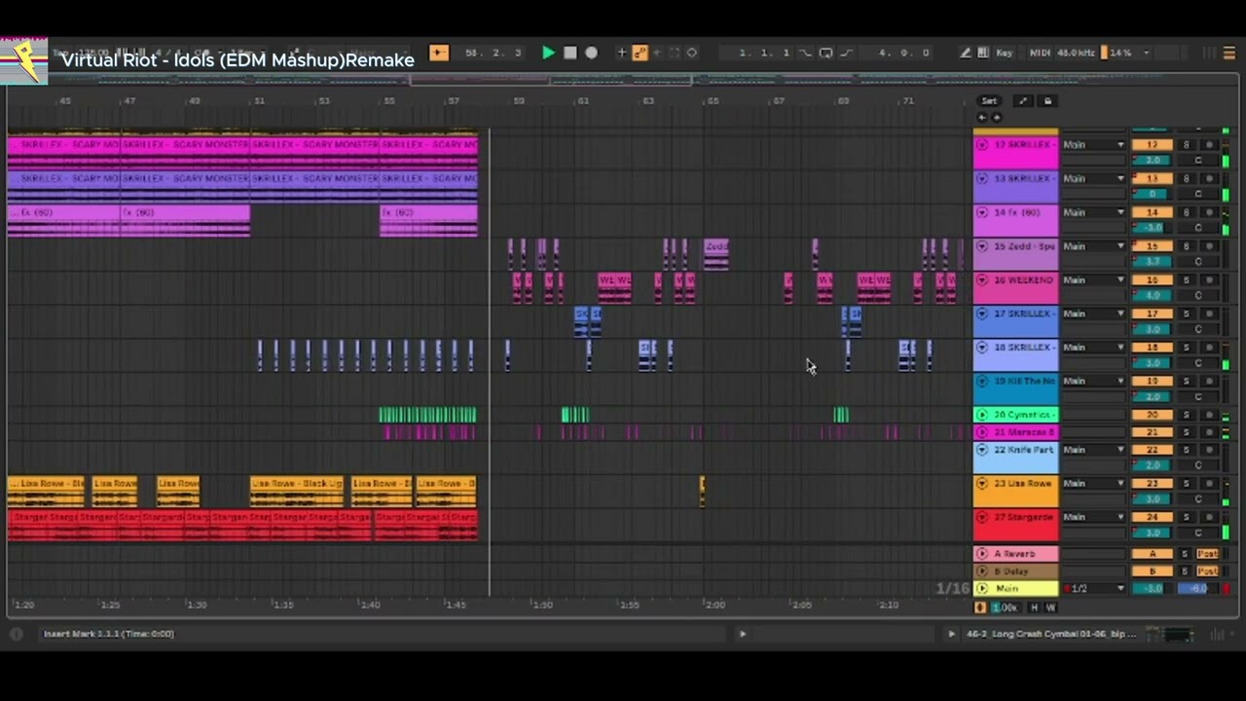Toggle track 20 activator button
This screenshot has width=1246, height=701.
(1153, 415)
